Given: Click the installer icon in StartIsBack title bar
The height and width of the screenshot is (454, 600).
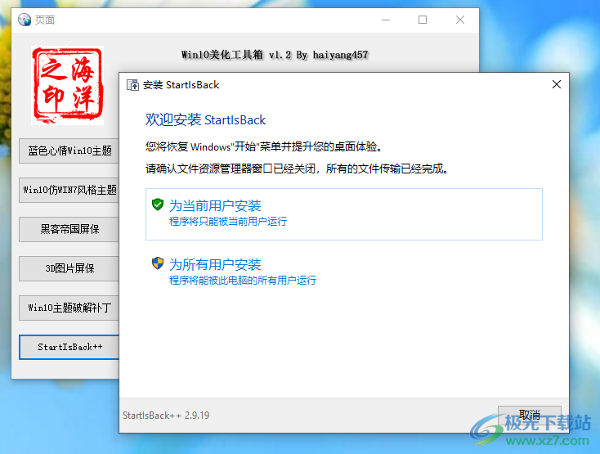Looking at the screenshot, I should point(132,85).
